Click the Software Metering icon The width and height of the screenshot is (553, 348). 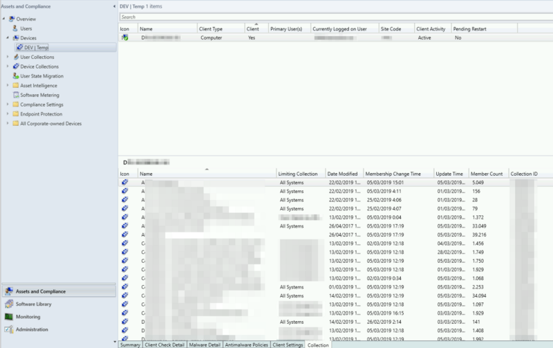16,95
